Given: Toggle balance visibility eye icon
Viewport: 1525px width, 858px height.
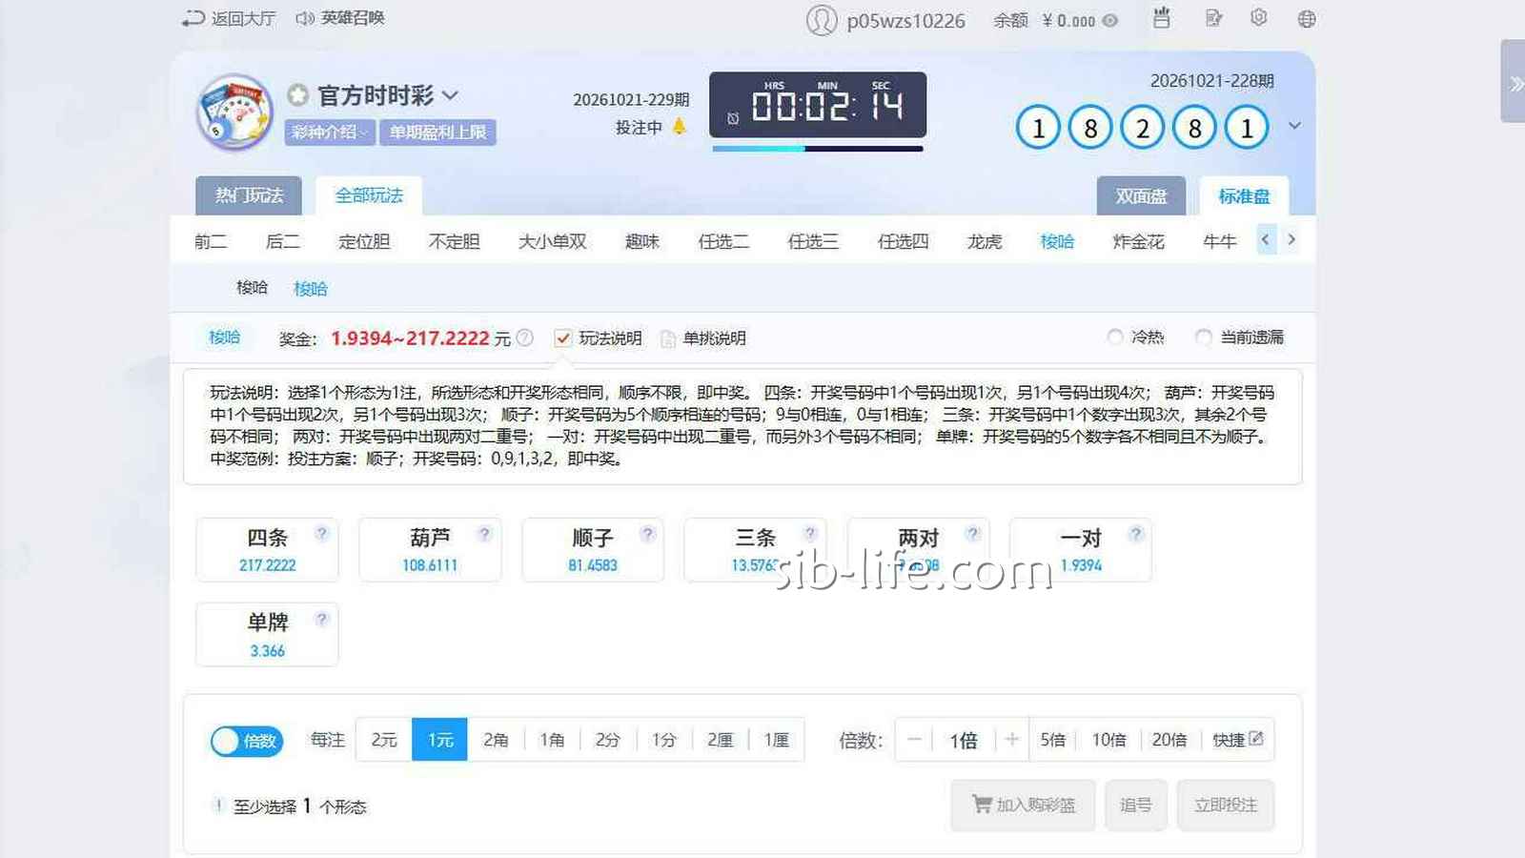Looking at the screenshot, I should pos(1110,20).
